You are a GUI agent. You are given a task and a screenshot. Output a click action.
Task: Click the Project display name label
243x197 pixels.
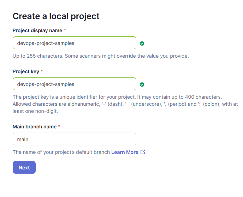[x=37, y=30]
